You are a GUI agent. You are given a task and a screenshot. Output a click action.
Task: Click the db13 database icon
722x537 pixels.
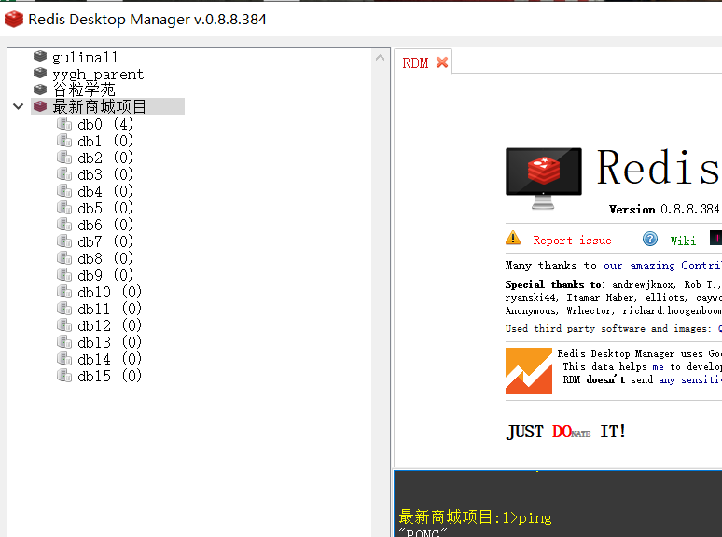pyautogui.click(x=64, y=342)
